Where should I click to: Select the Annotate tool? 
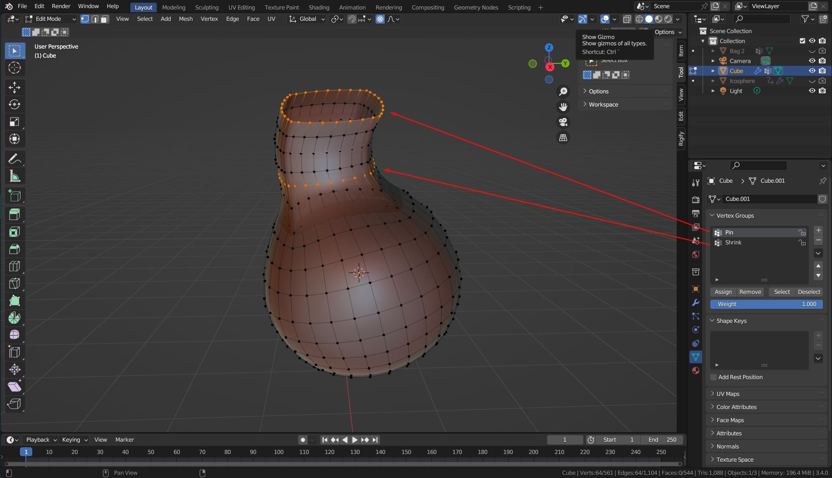pos(15,159)
